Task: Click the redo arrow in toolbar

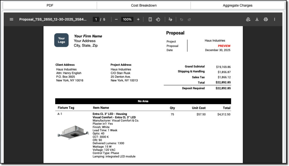Action: pyautogui.click(x=189, y=19)
